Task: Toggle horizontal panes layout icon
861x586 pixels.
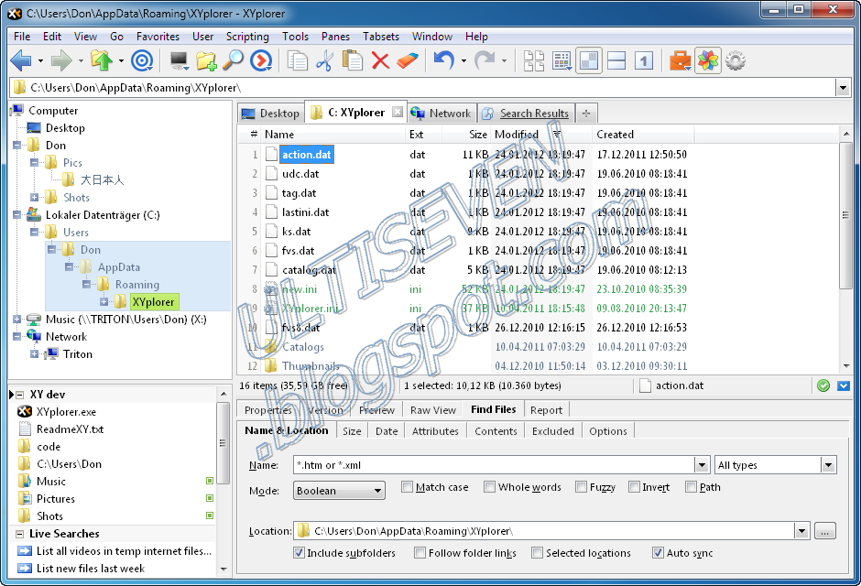Action: pos(616,60)
